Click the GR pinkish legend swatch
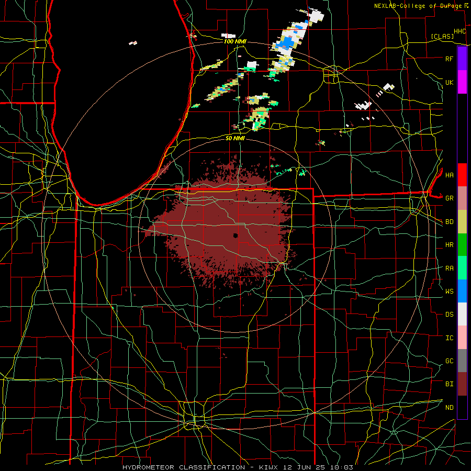The width and height of the screenshot is (471, 471). 462,198
